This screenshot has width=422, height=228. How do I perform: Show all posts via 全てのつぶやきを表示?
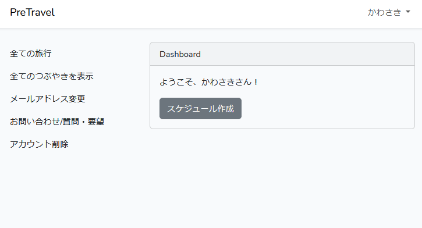52,76
